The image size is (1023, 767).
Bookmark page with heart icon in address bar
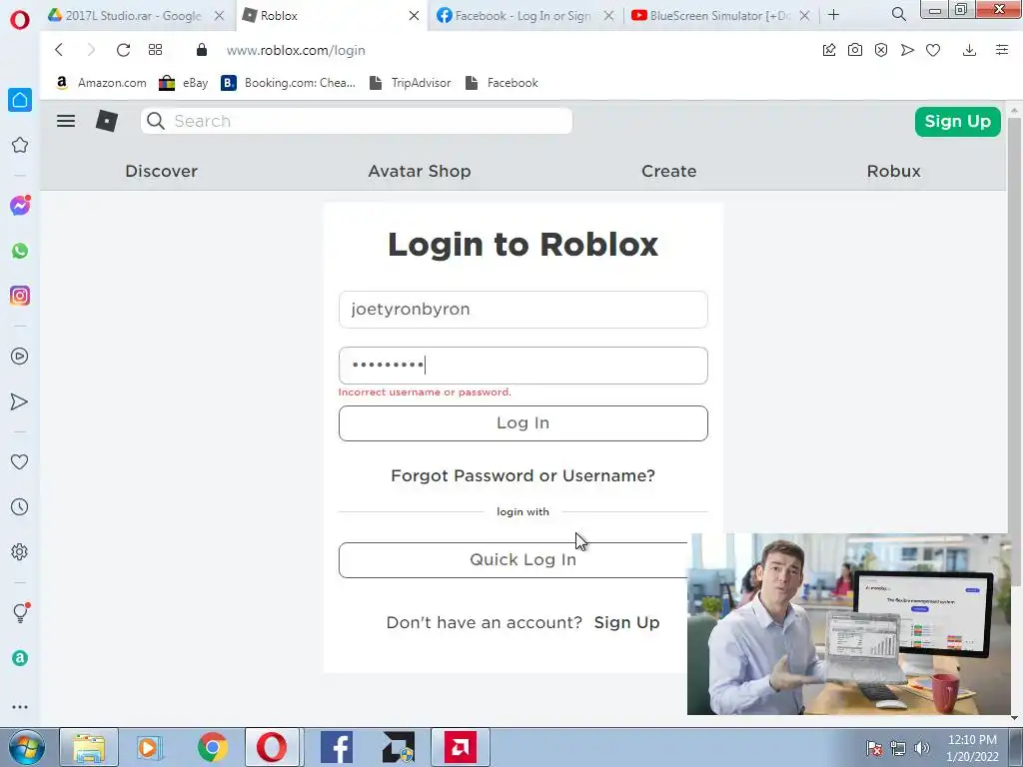933,50
